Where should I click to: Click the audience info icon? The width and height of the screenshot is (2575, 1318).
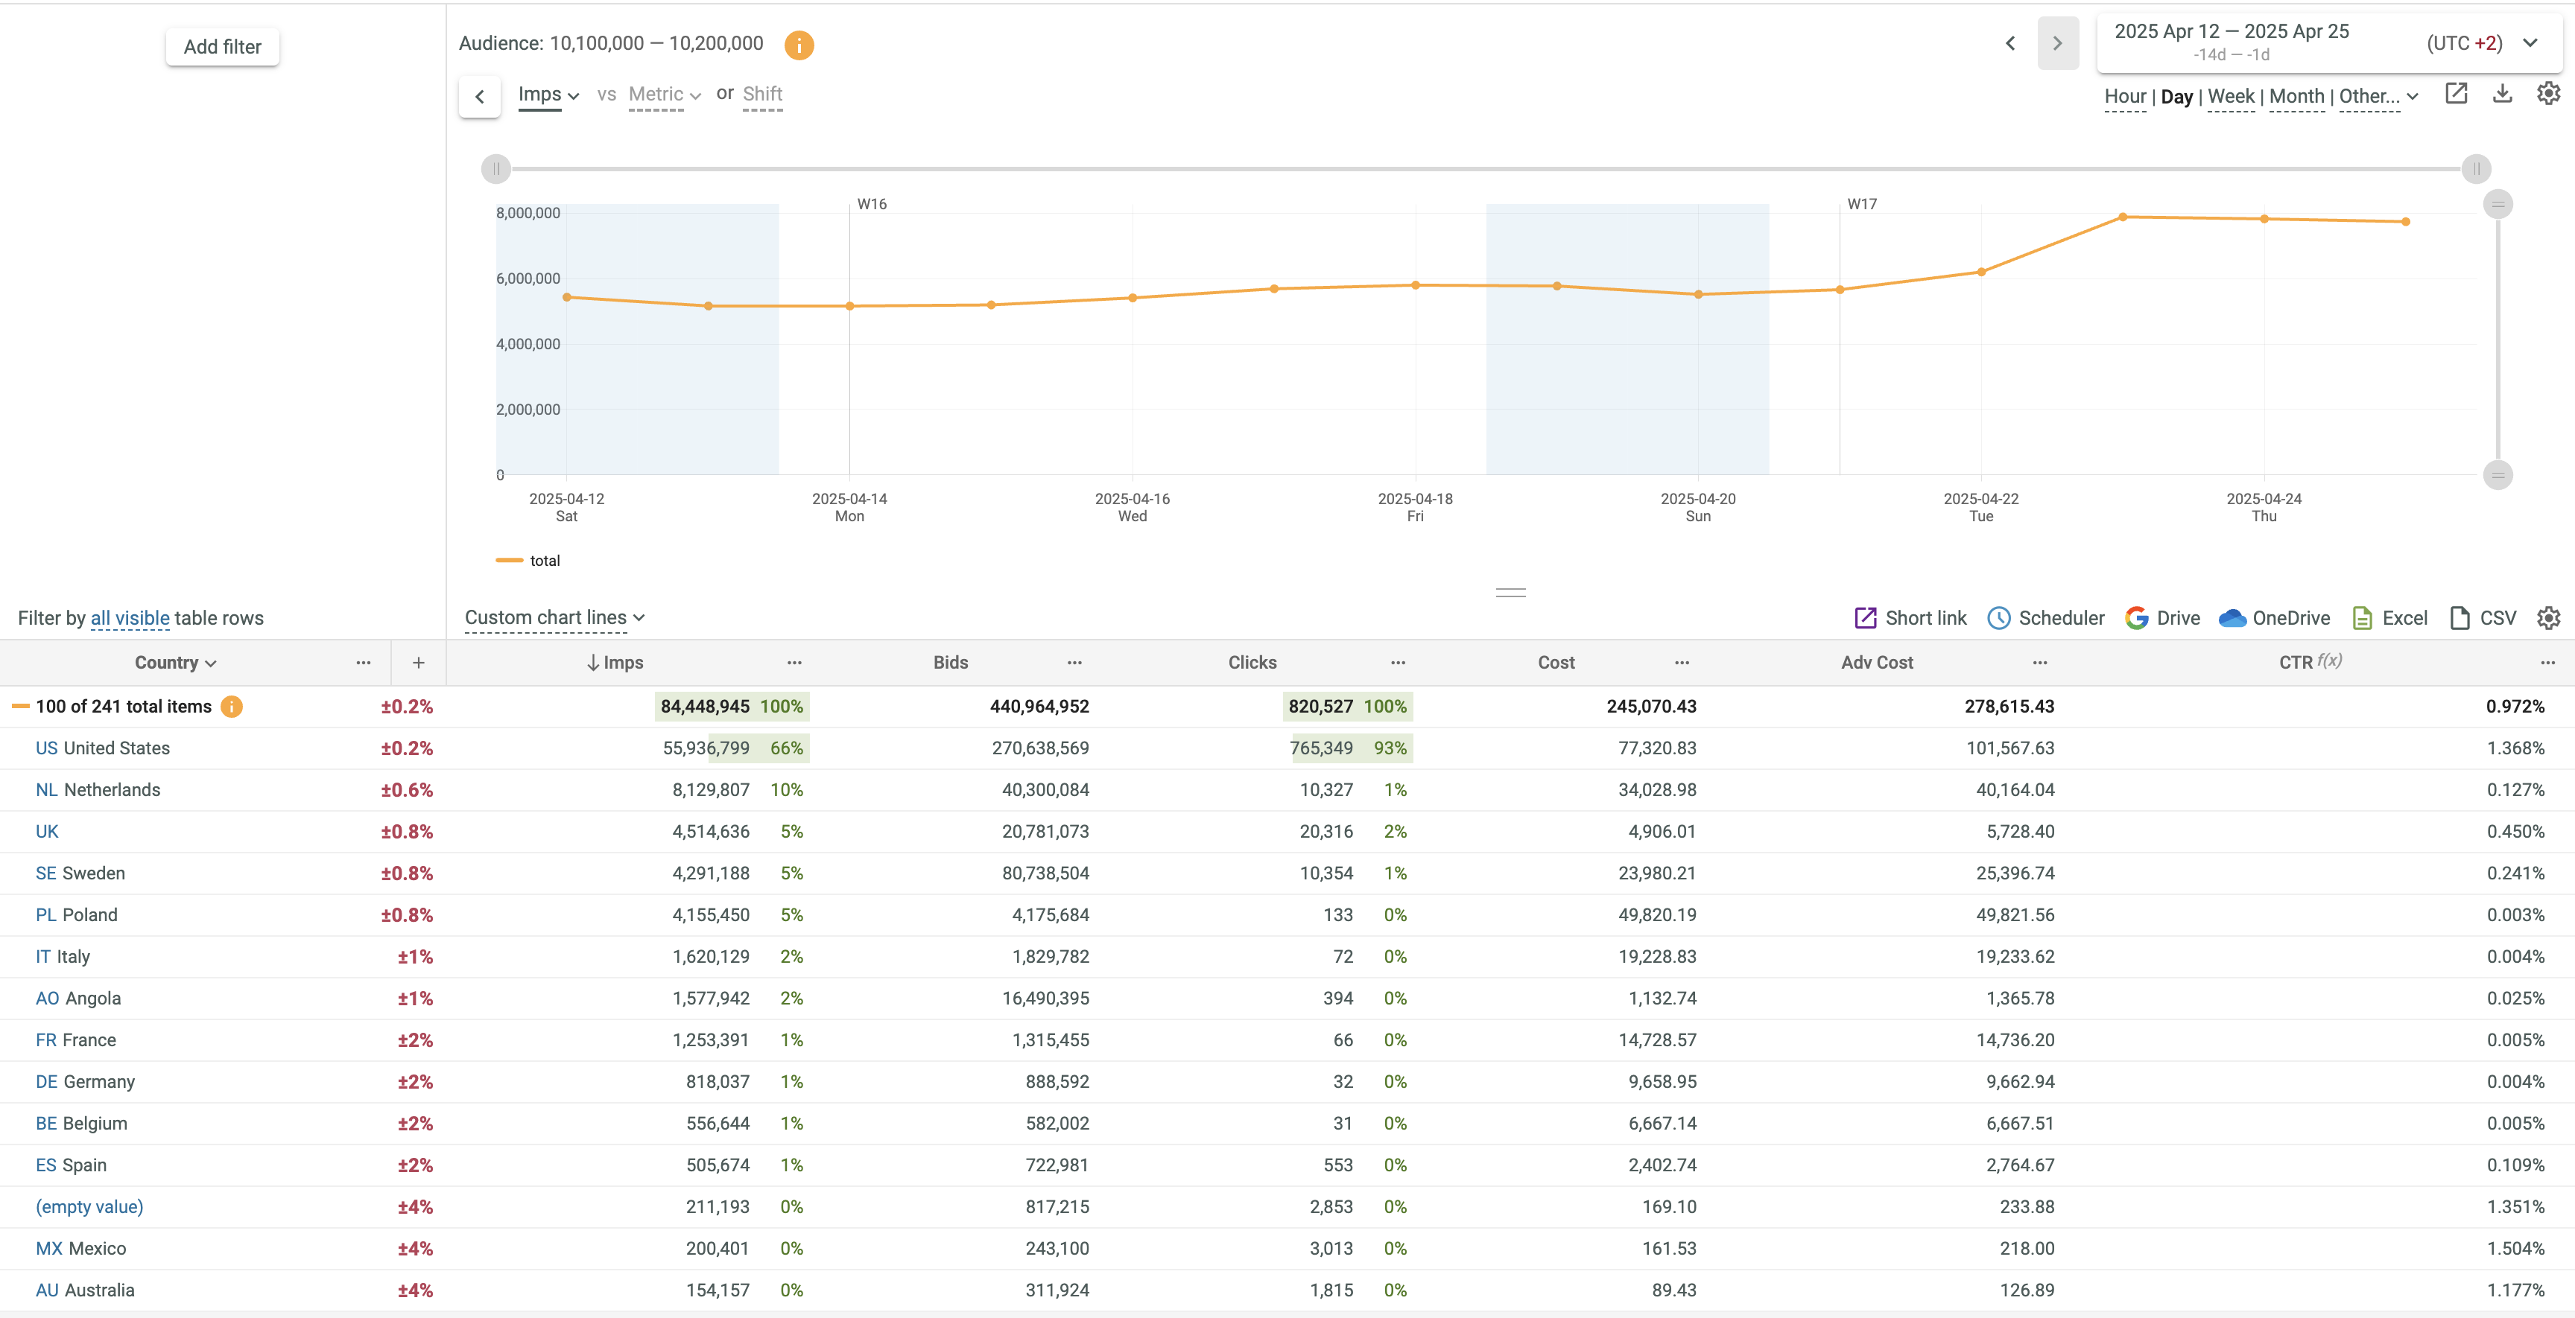click(799, 45)
